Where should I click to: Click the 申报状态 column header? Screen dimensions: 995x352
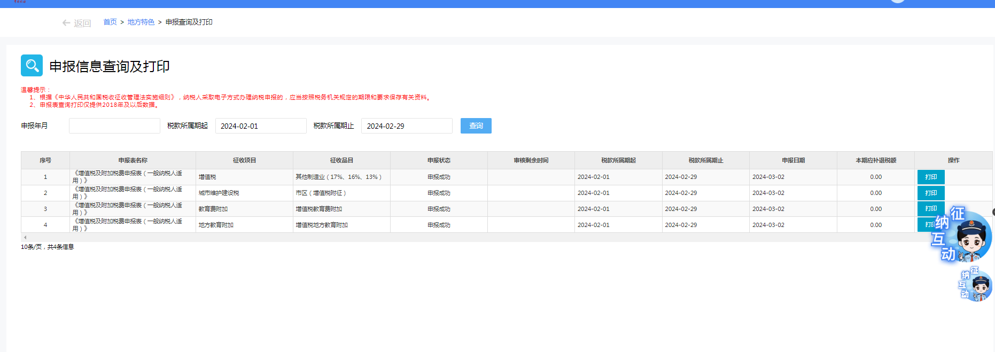click(x=439, y=160)
